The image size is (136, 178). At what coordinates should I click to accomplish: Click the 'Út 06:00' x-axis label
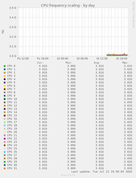(82, 59)
